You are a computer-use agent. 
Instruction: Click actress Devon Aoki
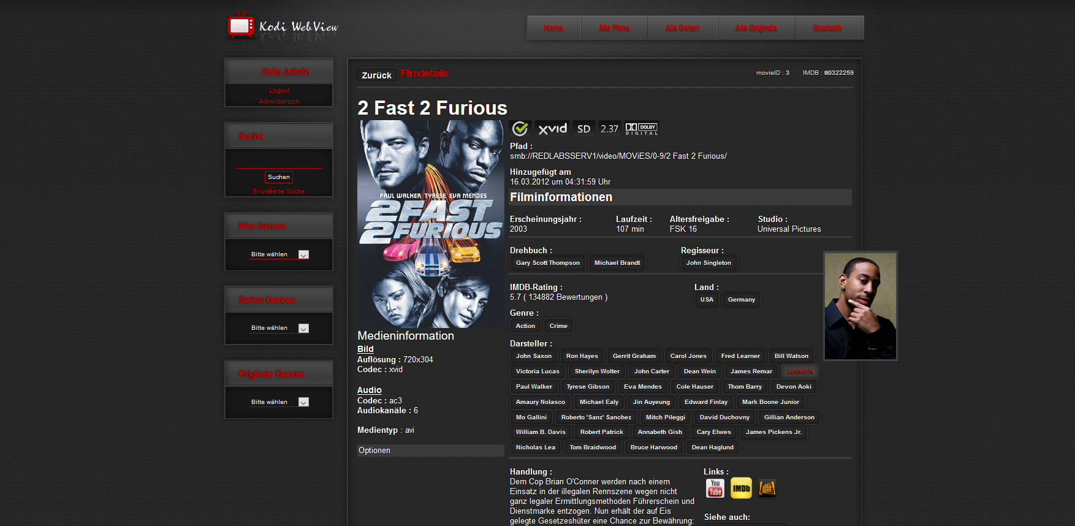coord(794,387)
